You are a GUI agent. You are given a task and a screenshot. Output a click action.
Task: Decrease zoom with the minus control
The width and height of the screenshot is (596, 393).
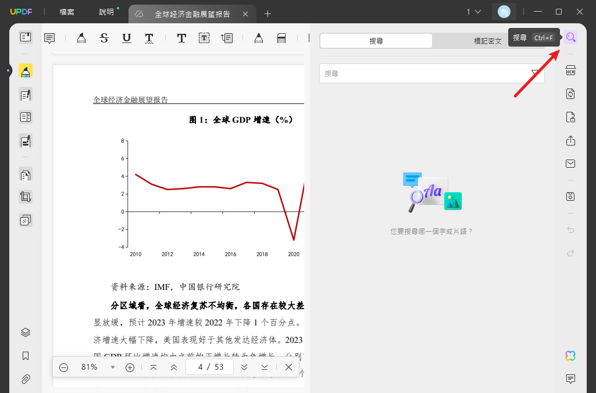tap(64, 367)
